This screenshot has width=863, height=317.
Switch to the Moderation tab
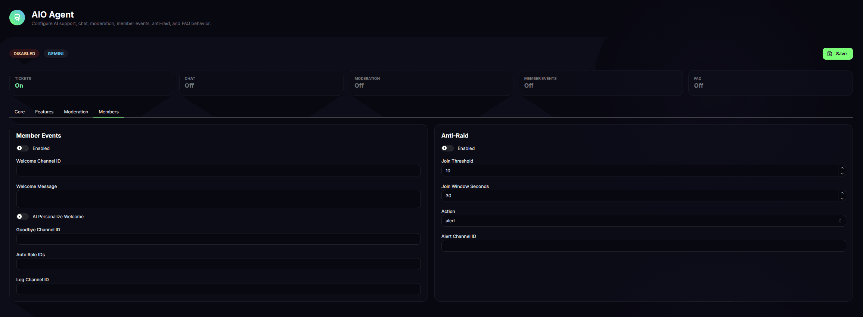coord(76,112)
